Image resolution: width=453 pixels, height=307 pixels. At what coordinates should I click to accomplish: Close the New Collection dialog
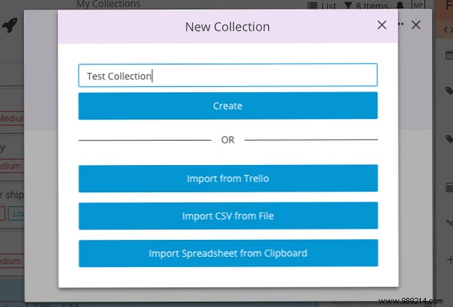click(x=382, y=25)
